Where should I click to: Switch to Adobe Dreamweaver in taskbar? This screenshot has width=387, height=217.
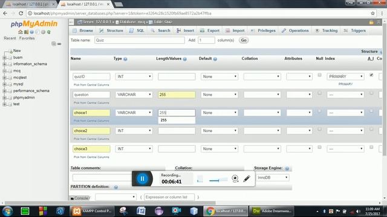point(272,211)
